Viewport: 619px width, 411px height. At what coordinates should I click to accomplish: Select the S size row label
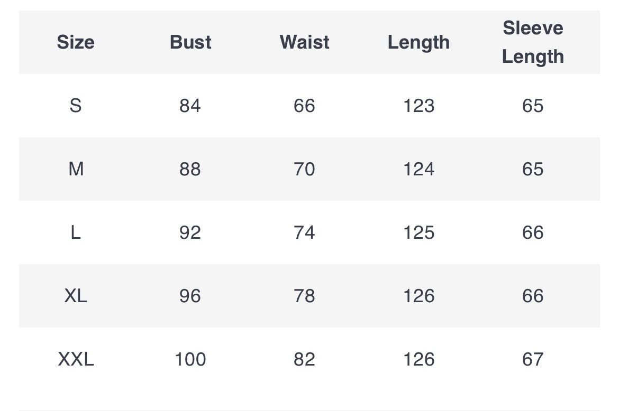pos(76,106)
